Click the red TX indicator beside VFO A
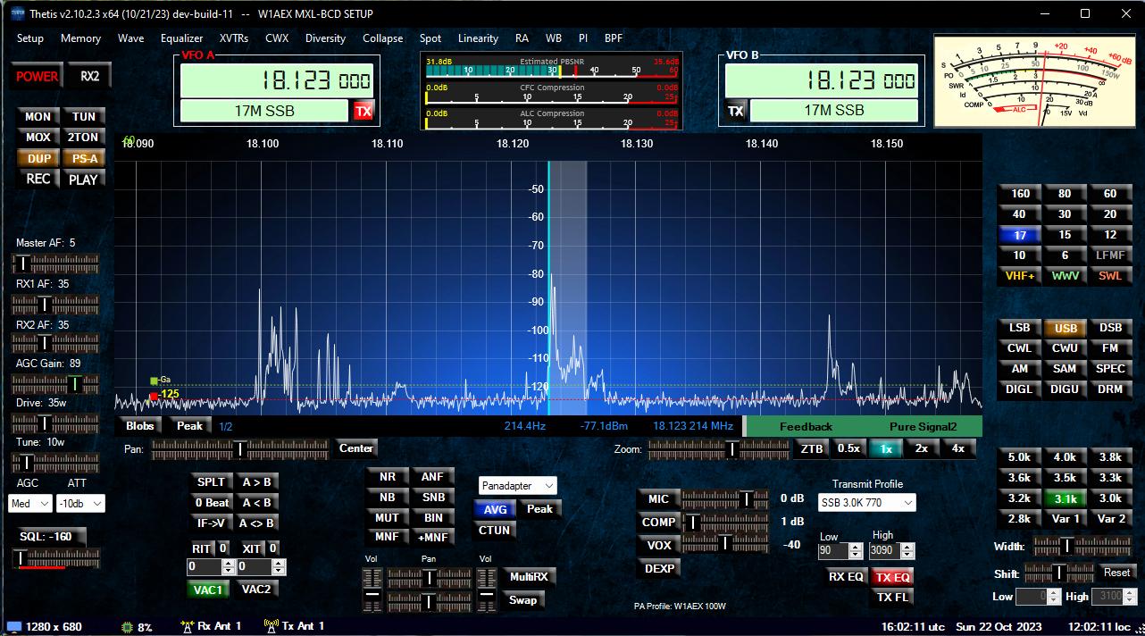This screenshot has height=636, width=1145. click(x=363, y=111)
